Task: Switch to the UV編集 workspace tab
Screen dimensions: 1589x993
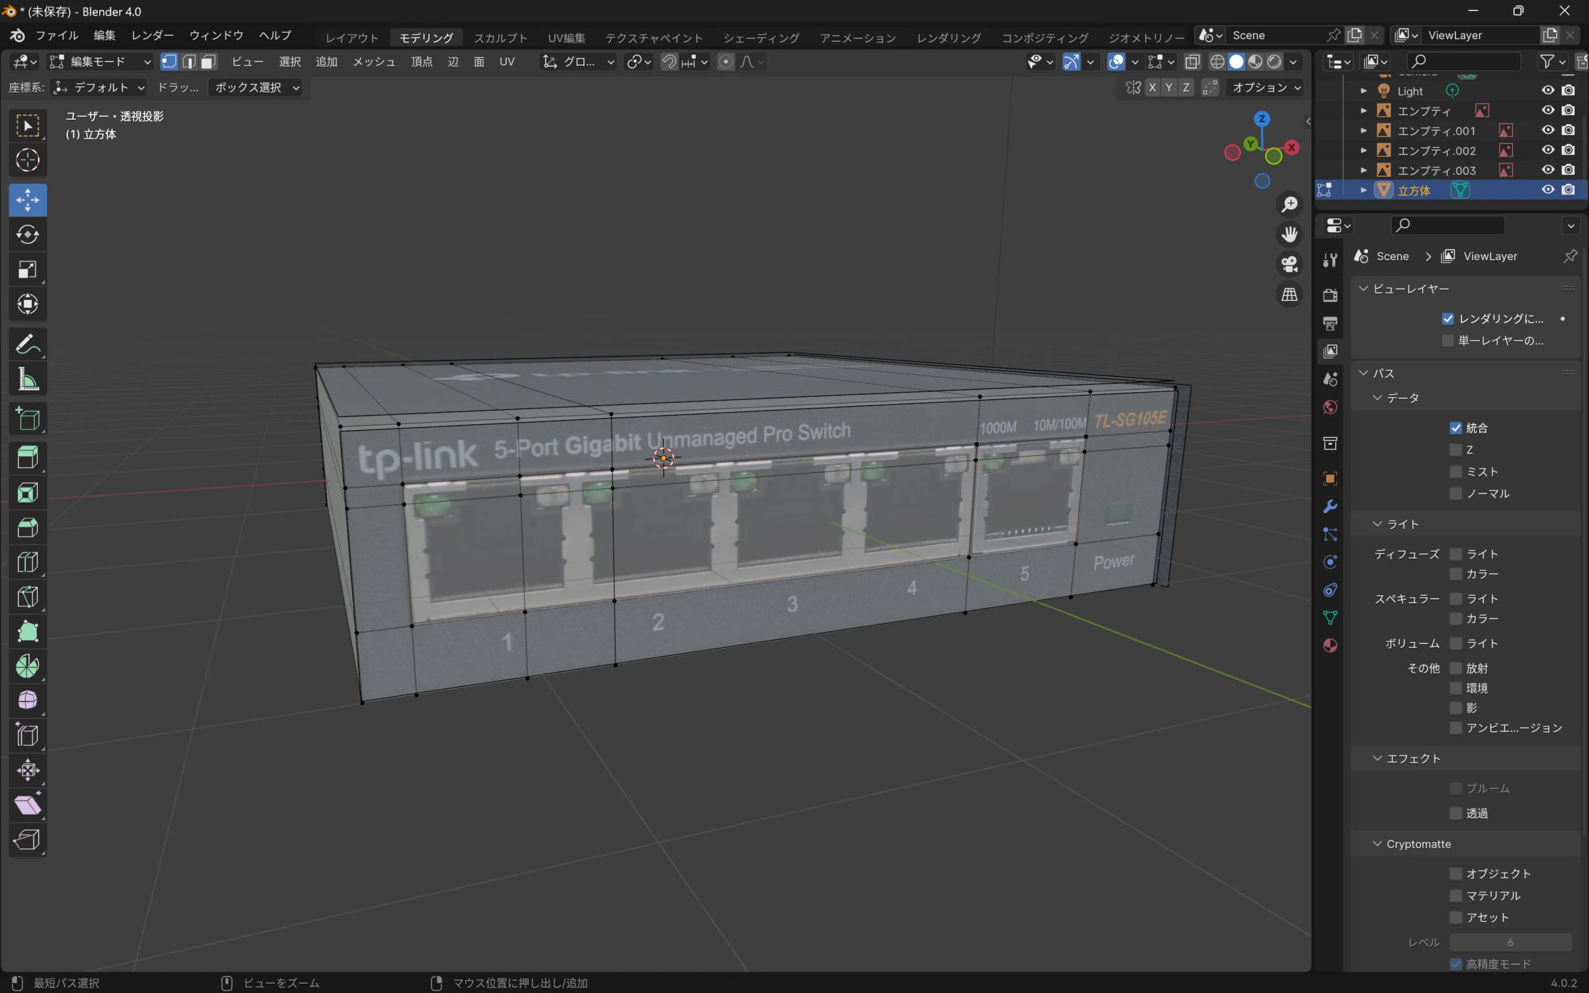Action: 566,37
